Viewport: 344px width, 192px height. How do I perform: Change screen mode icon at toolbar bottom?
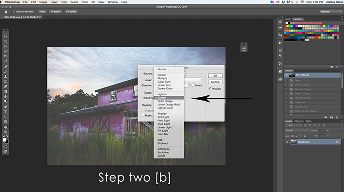pos(5,151)
